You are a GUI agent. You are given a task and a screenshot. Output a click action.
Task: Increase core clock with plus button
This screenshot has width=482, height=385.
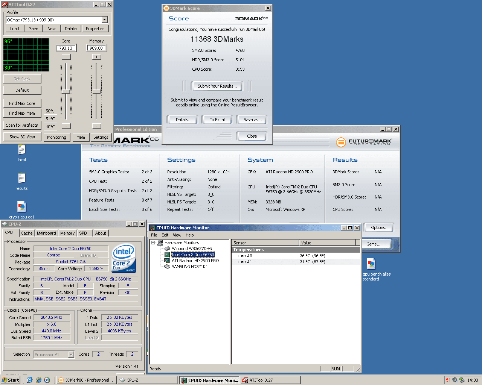click(x=66, y=57)
